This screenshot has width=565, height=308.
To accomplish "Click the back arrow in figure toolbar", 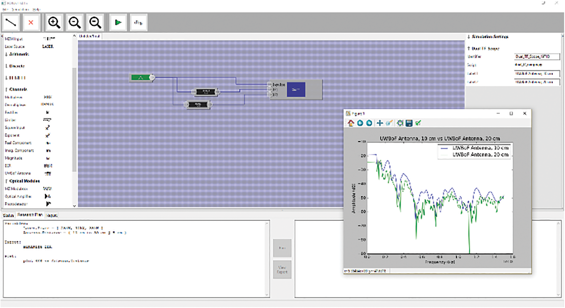I will [x=360, y=123].
